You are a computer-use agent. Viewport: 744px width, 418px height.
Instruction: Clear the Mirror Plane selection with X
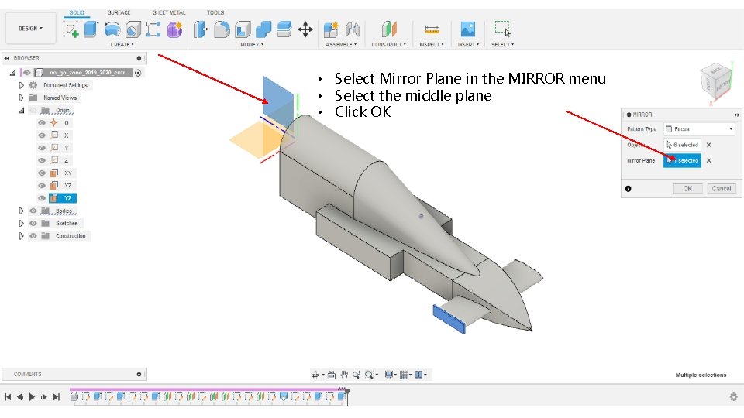(x=709, y=161)
